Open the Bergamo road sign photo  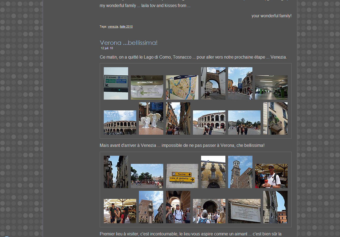click(116, 83)
